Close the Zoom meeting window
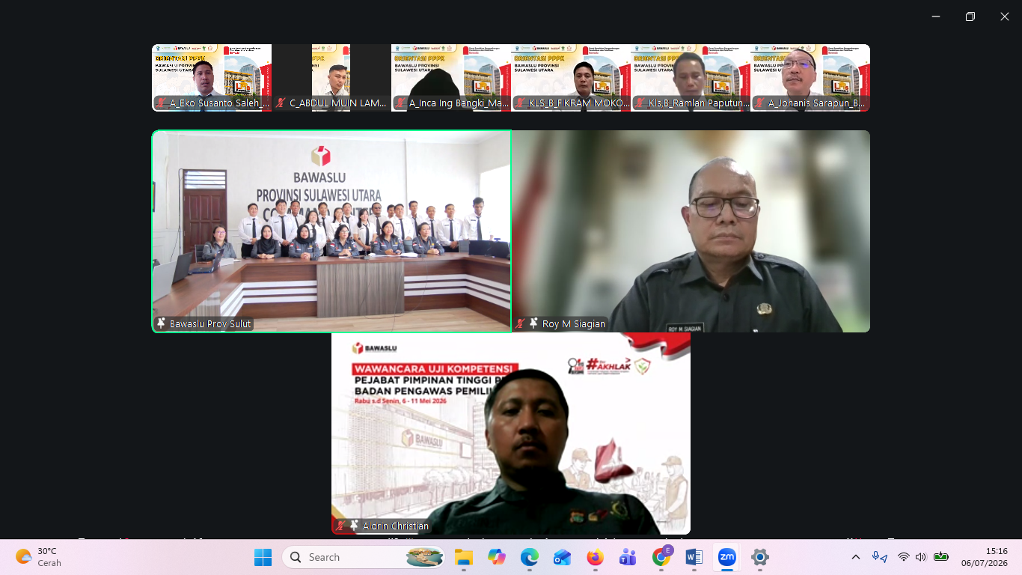Image resolution: width=1022 pixels, height=575 pixels. click(1004, 16)
